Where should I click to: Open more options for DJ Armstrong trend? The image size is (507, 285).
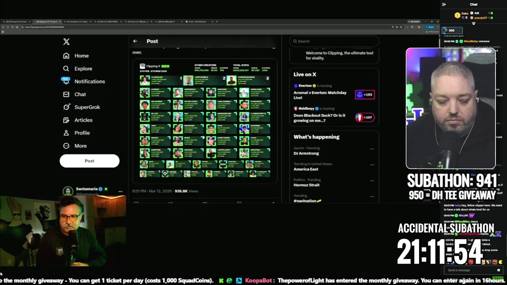coord(372,149)
